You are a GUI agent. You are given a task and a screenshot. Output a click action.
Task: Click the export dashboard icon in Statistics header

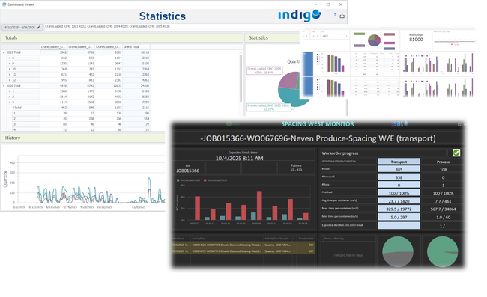[x=342, y=16]
